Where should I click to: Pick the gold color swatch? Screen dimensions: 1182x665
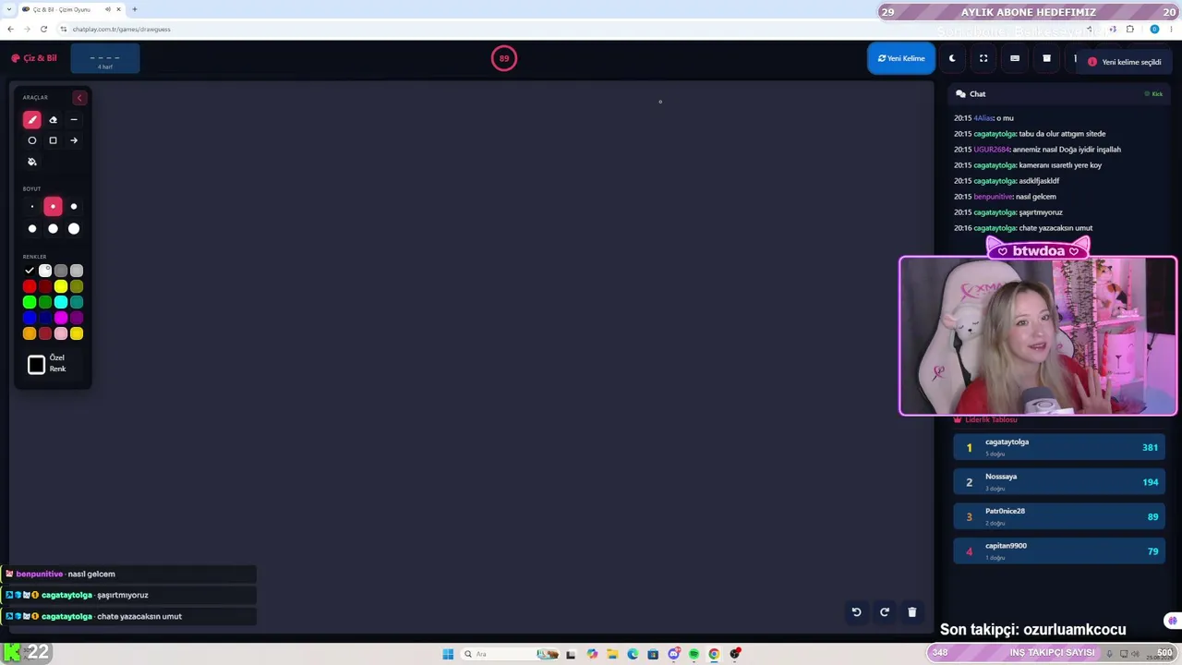77,333
